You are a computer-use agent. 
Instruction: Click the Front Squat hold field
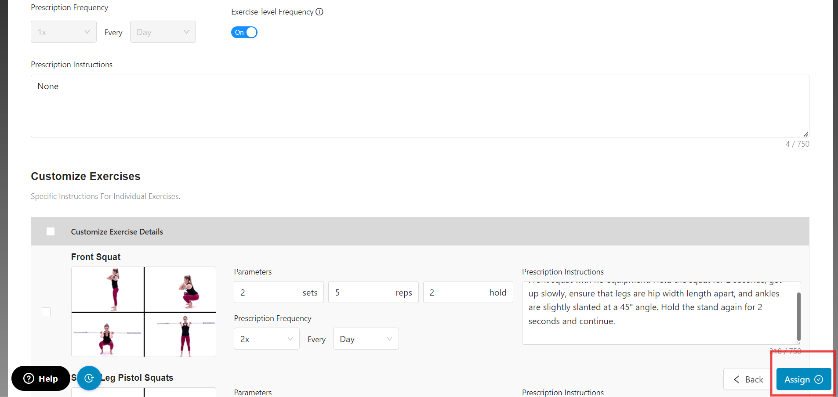pos(468,292)
